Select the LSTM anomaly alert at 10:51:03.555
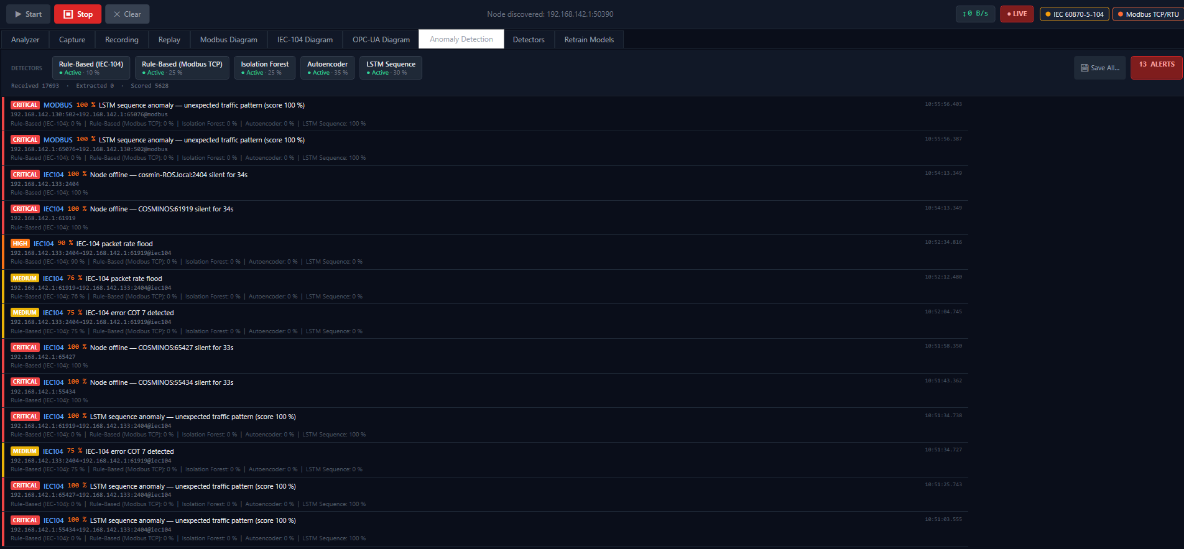Screen dimensions: 1184x549 485,529
